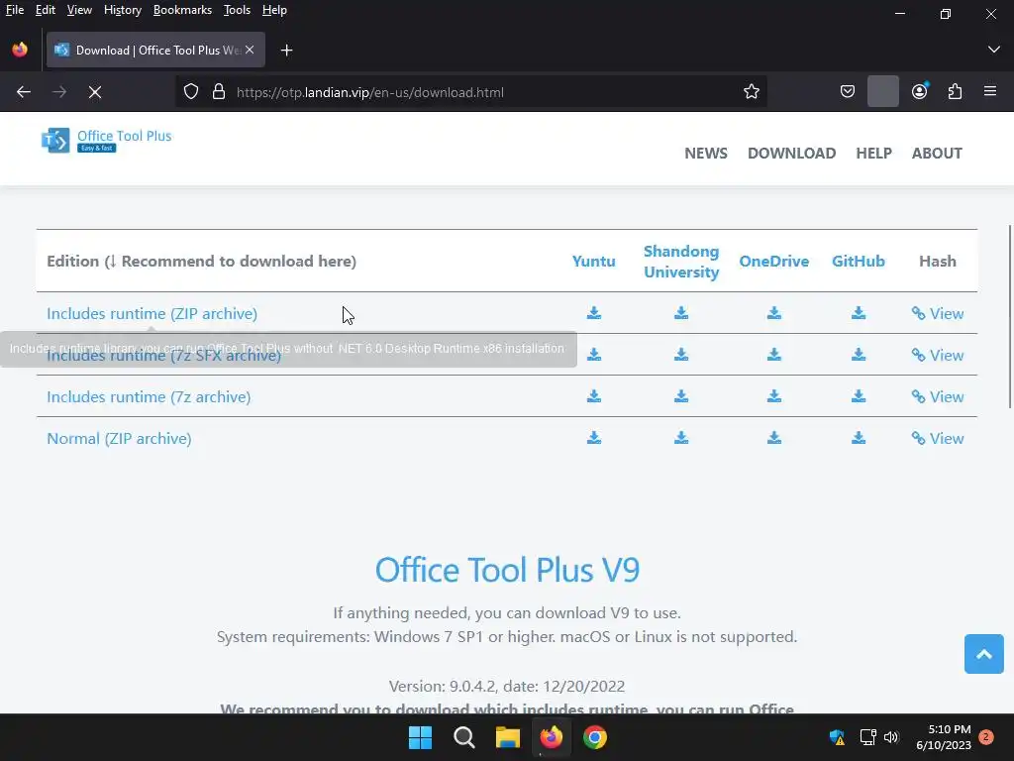Open HELP in site navigation
1014x761 pixels.
873,153
